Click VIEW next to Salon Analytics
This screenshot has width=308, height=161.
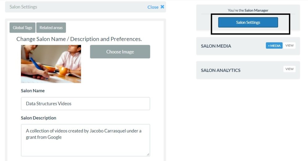[289, 69]
